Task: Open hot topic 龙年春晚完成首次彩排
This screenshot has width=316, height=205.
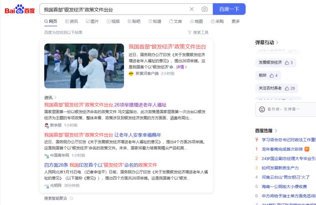Action: click(282, 149)
